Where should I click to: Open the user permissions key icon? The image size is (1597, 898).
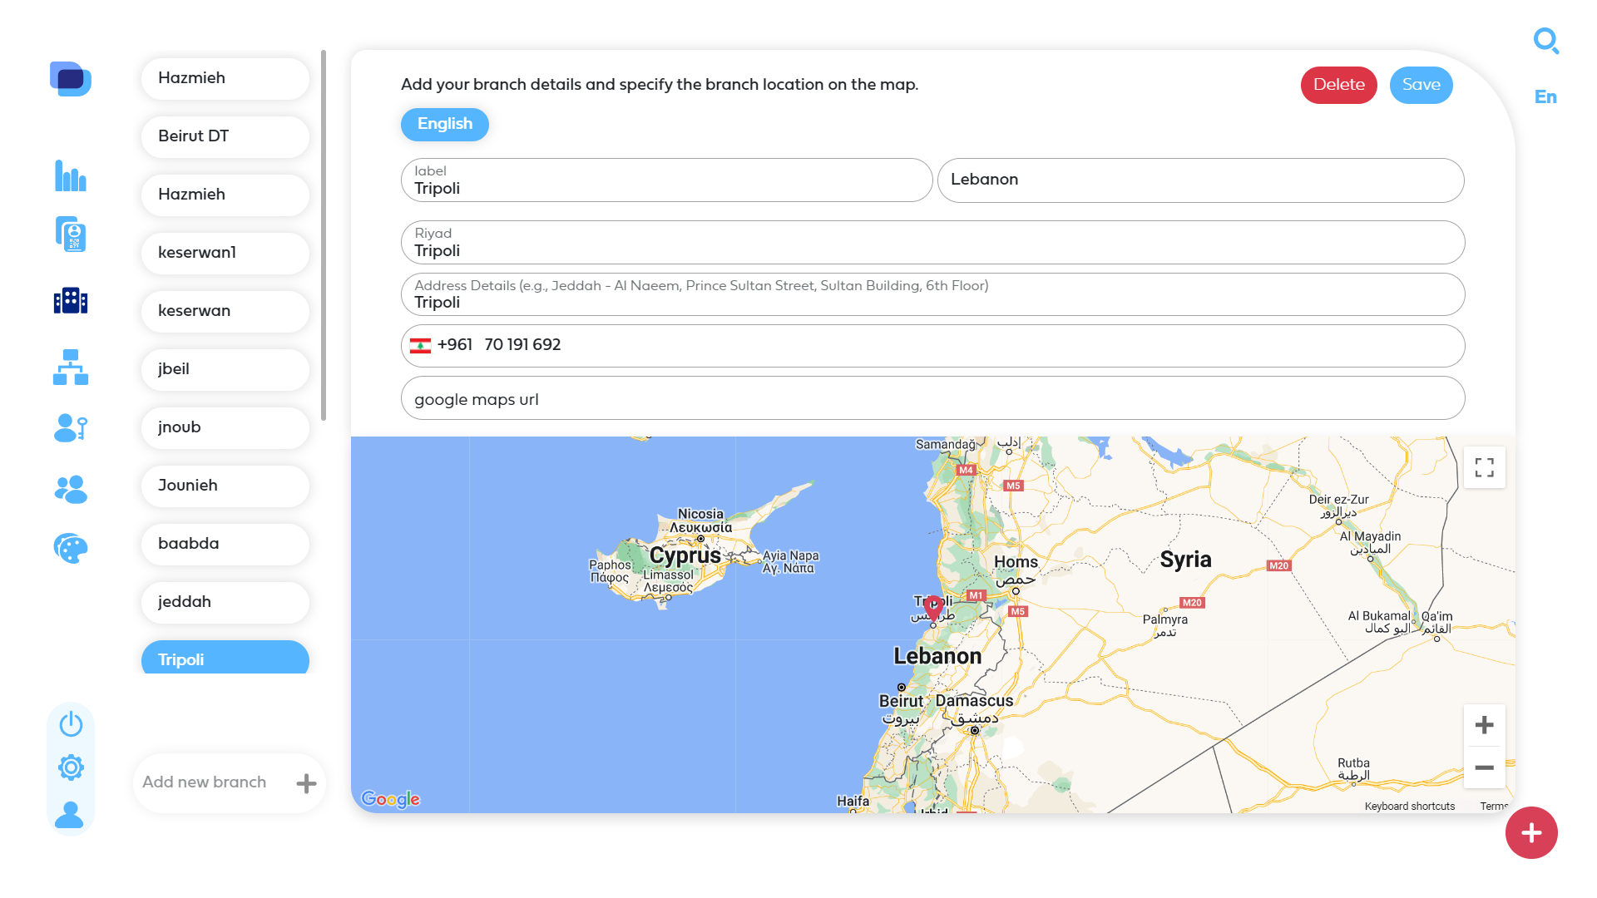71,428
